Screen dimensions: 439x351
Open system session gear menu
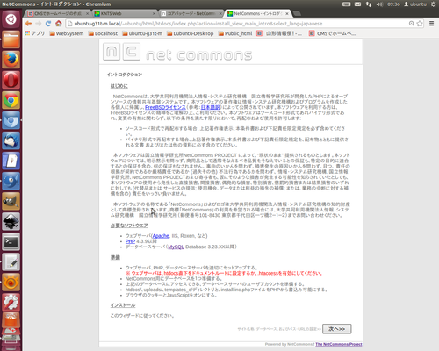[434, 4]
